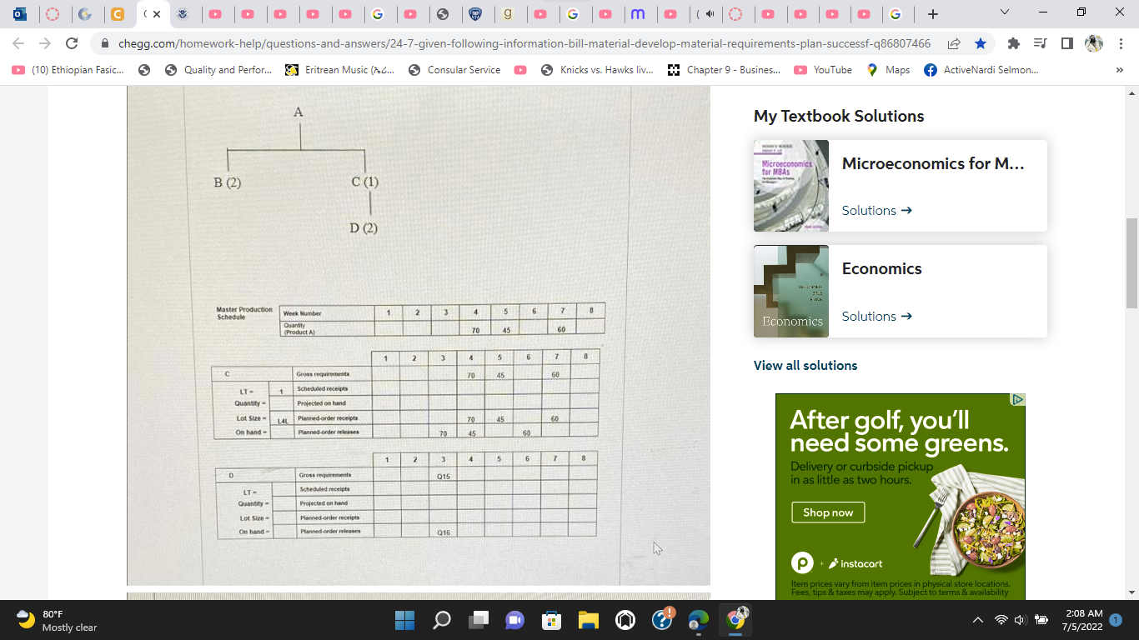This screenshot has height=640, width=1139.
Task: Click the scrollbar down arrow
Action: [1131, 592]
